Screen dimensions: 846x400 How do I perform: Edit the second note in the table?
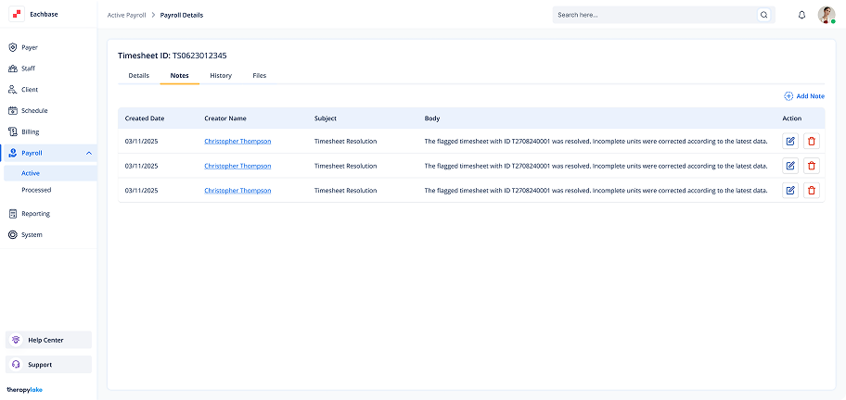[x=790, y=166]
